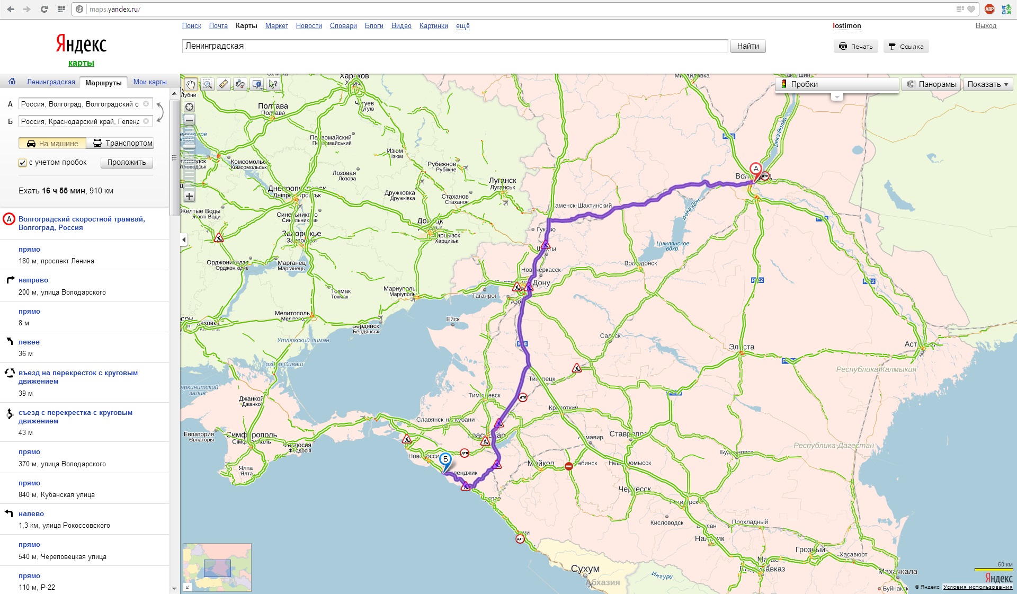This screenshot has height=594, width=1017.
Task: Open Картинки in top menu
Action: point(433,25)
